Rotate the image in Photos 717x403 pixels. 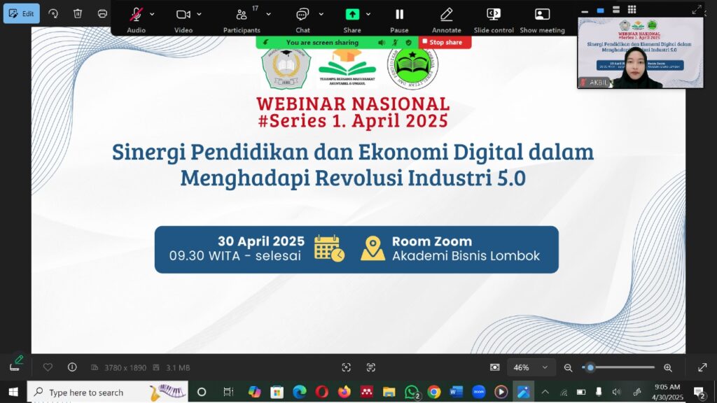pyautogui.click(x=53, y=13)
